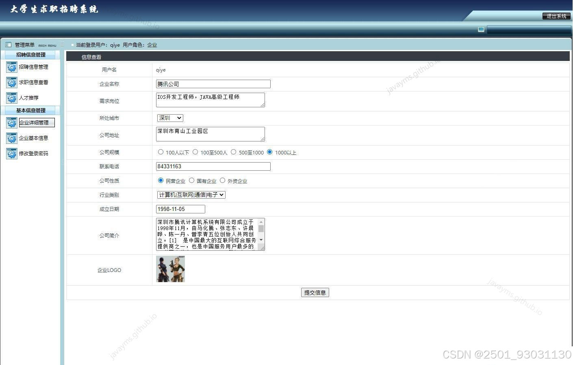Click the 企业LOGO thumbnail image
This screenshot has width=573, height=365.
tap(170, 269)
